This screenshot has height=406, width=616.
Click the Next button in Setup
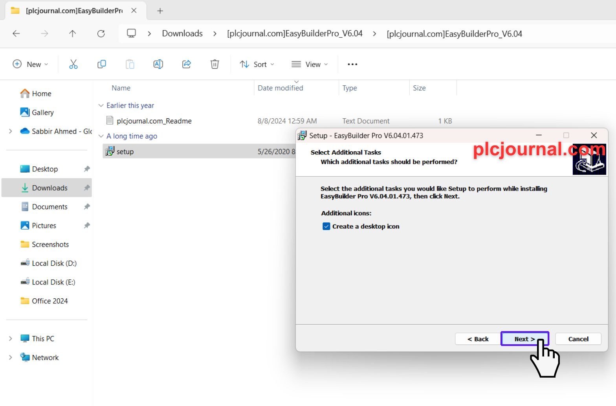pyautogui.click(x=524, y=339)
